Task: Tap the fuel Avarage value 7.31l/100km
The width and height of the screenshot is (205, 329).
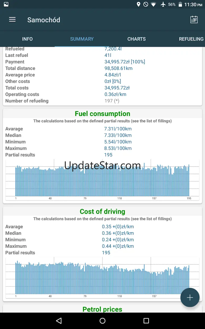Action: (x=118, y=129)
